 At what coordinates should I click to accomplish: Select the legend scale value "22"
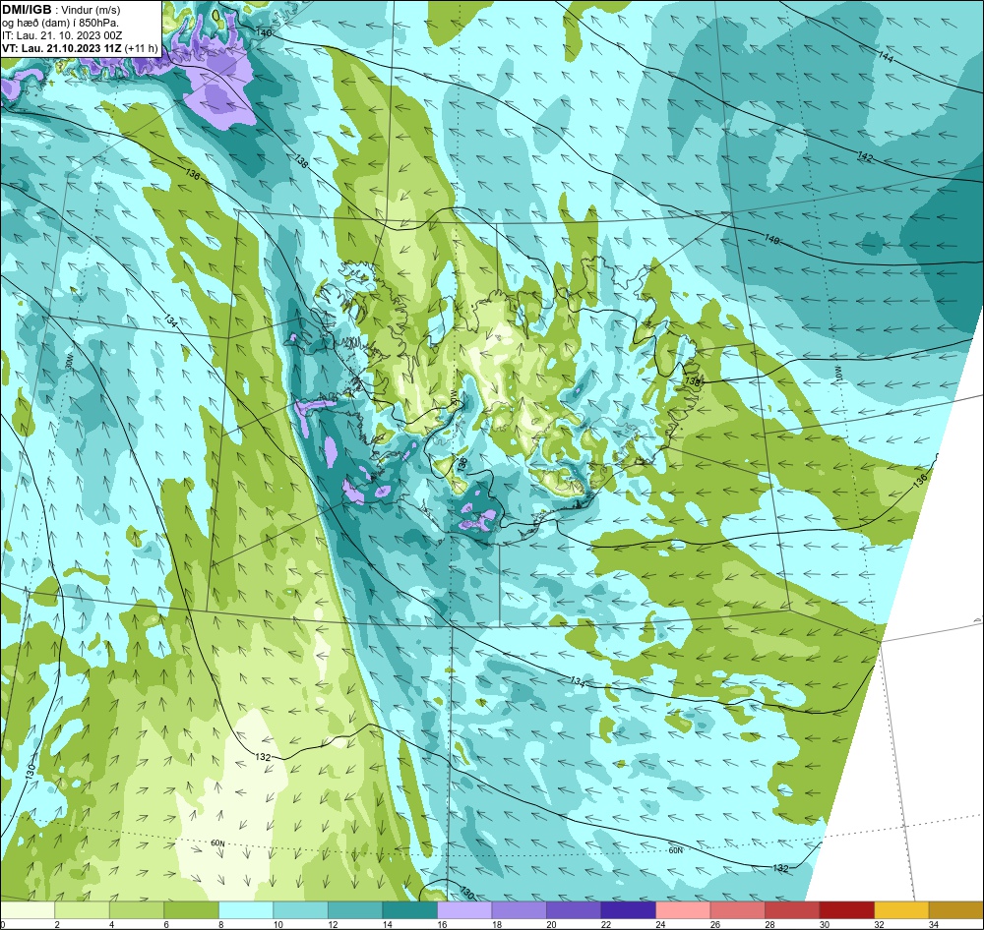pyautogui.click(x=605, y=924)
